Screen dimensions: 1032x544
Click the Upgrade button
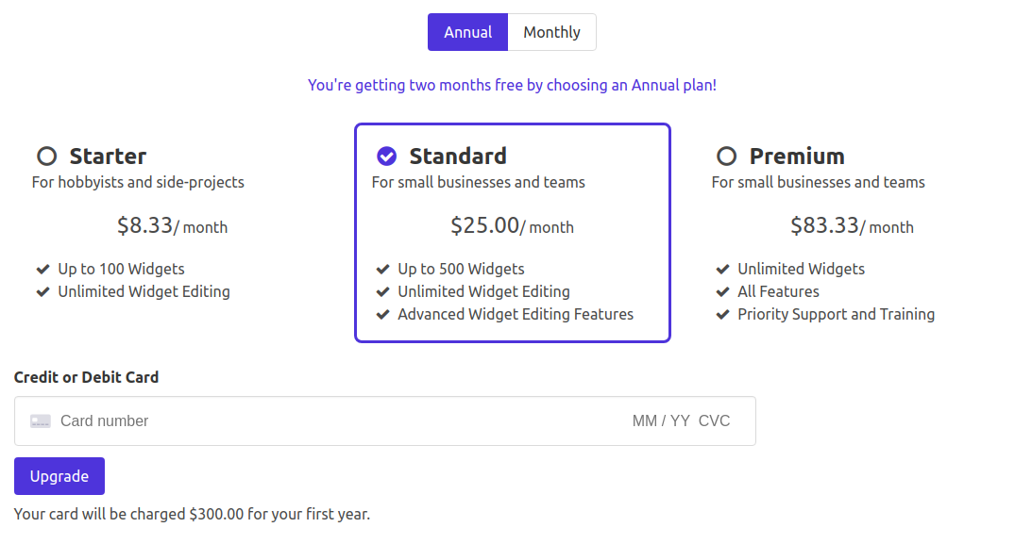tap(59, 476)
